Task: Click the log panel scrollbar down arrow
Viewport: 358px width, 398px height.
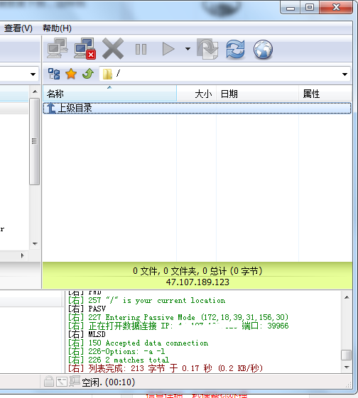Action: [347, 367]
